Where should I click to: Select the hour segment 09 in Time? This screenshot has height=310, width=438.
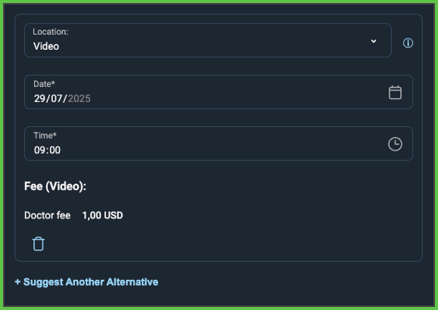click(39, 150)
